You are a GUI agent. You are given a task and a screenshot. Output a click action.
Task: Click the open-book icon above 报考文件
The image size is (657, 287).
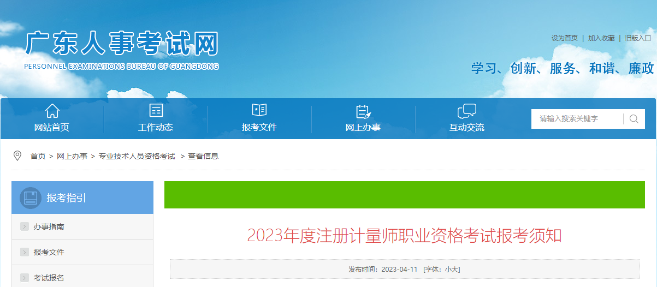259,110
